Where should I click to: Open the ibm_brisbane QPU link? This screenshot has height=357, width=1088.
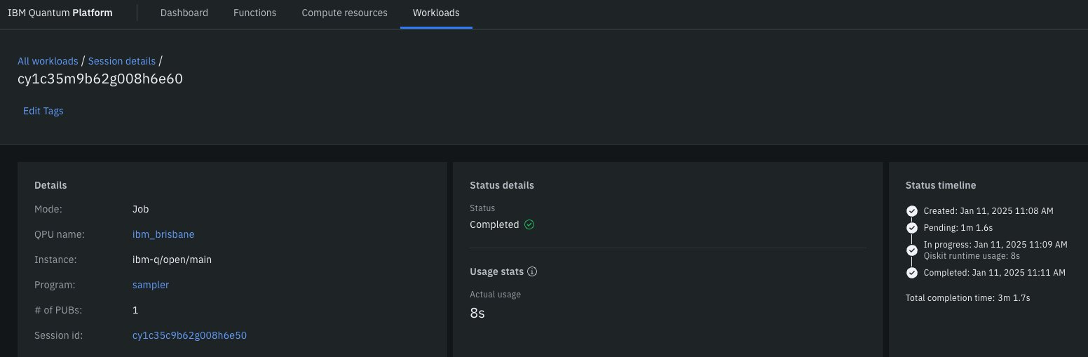[x=163, y=234]
